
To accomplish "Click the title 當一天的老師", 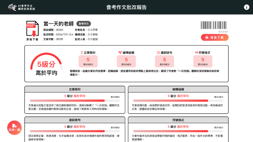I will [59, 24].
